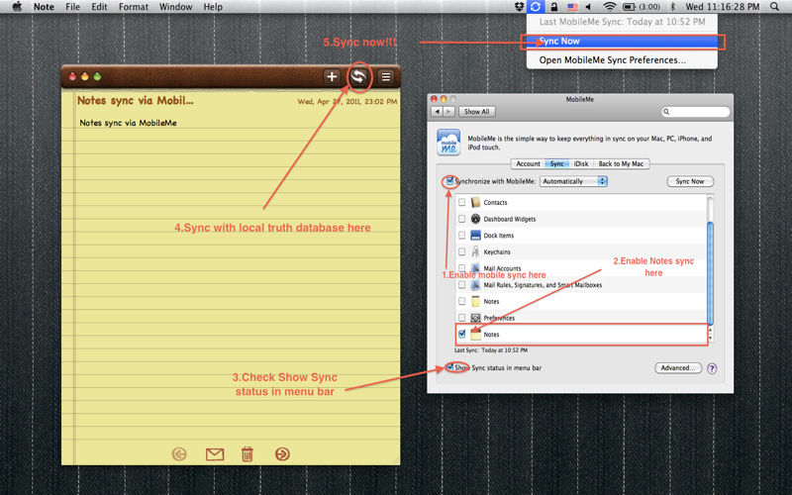Click the MobileMe sync icon in menu bar
Screen dimensions: 792x495
(x=536, y=7)
